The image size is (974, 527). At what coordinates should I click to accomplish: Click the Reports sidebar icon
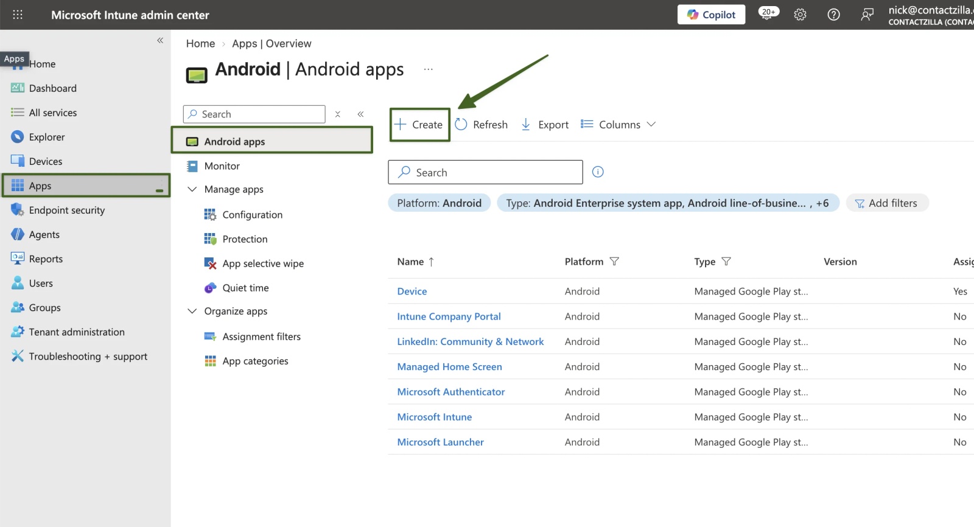pyautogui.click(x=18, y=258)
